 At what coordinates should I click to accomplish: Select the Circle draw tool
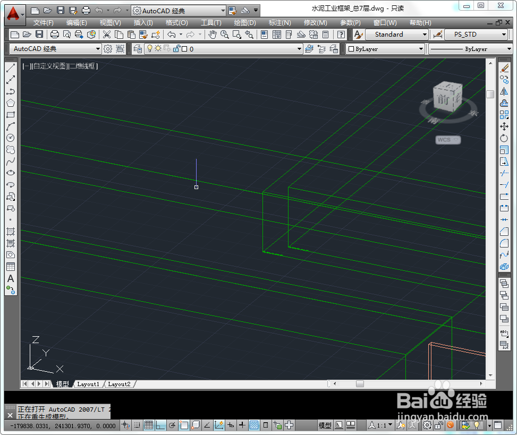pos(11,138)
